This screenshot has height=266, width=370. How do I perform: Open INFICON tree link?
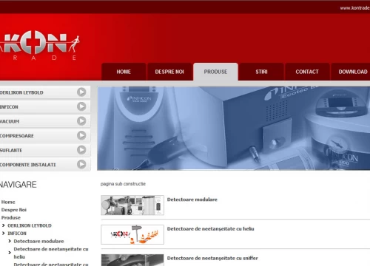17,233
